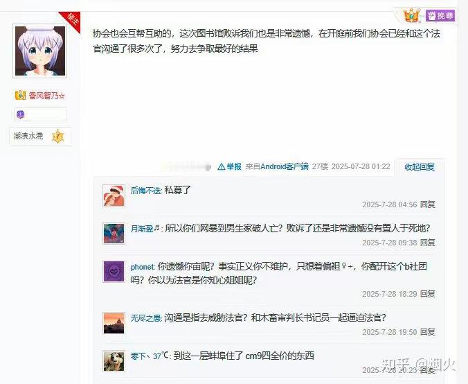Image resolution: width=468 pixels, height=384 pixels.
Task: Open 零下、37℃ dog avatar
Action: [114, 361]
